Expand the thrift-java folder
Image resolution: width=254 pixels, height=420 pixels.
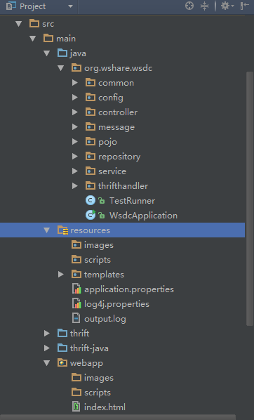point(47,348)
